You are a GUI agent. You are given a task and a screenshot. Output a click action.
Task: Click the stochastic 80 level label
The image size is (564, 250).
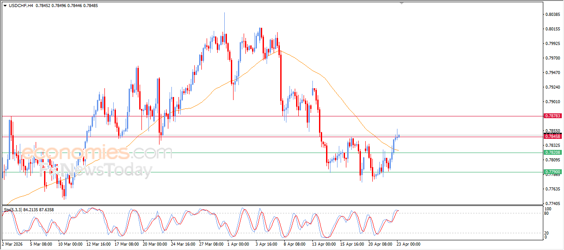point(547,213)
